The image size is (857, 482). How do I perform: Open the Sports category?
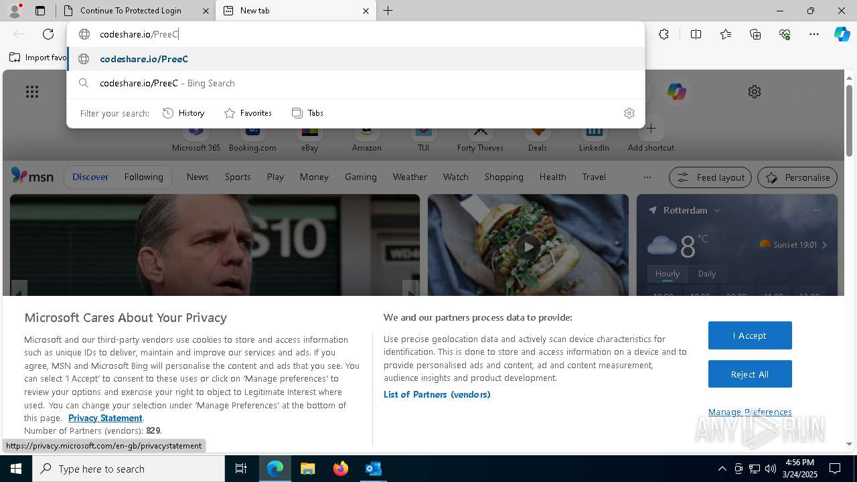coord(238,177)
